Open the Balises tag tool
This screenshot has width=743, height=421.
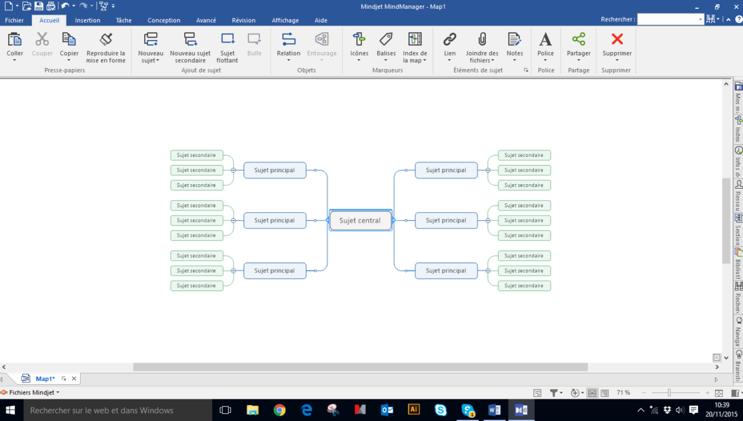tap(385, 40)
